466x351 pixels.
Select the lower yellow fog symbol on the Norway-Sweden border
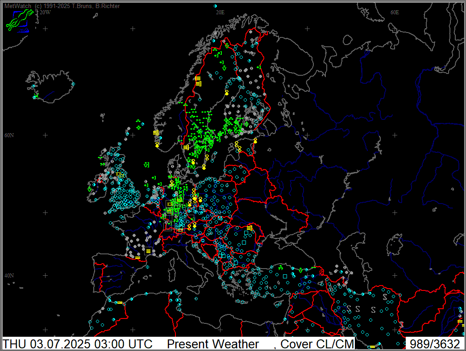[199, 84]
